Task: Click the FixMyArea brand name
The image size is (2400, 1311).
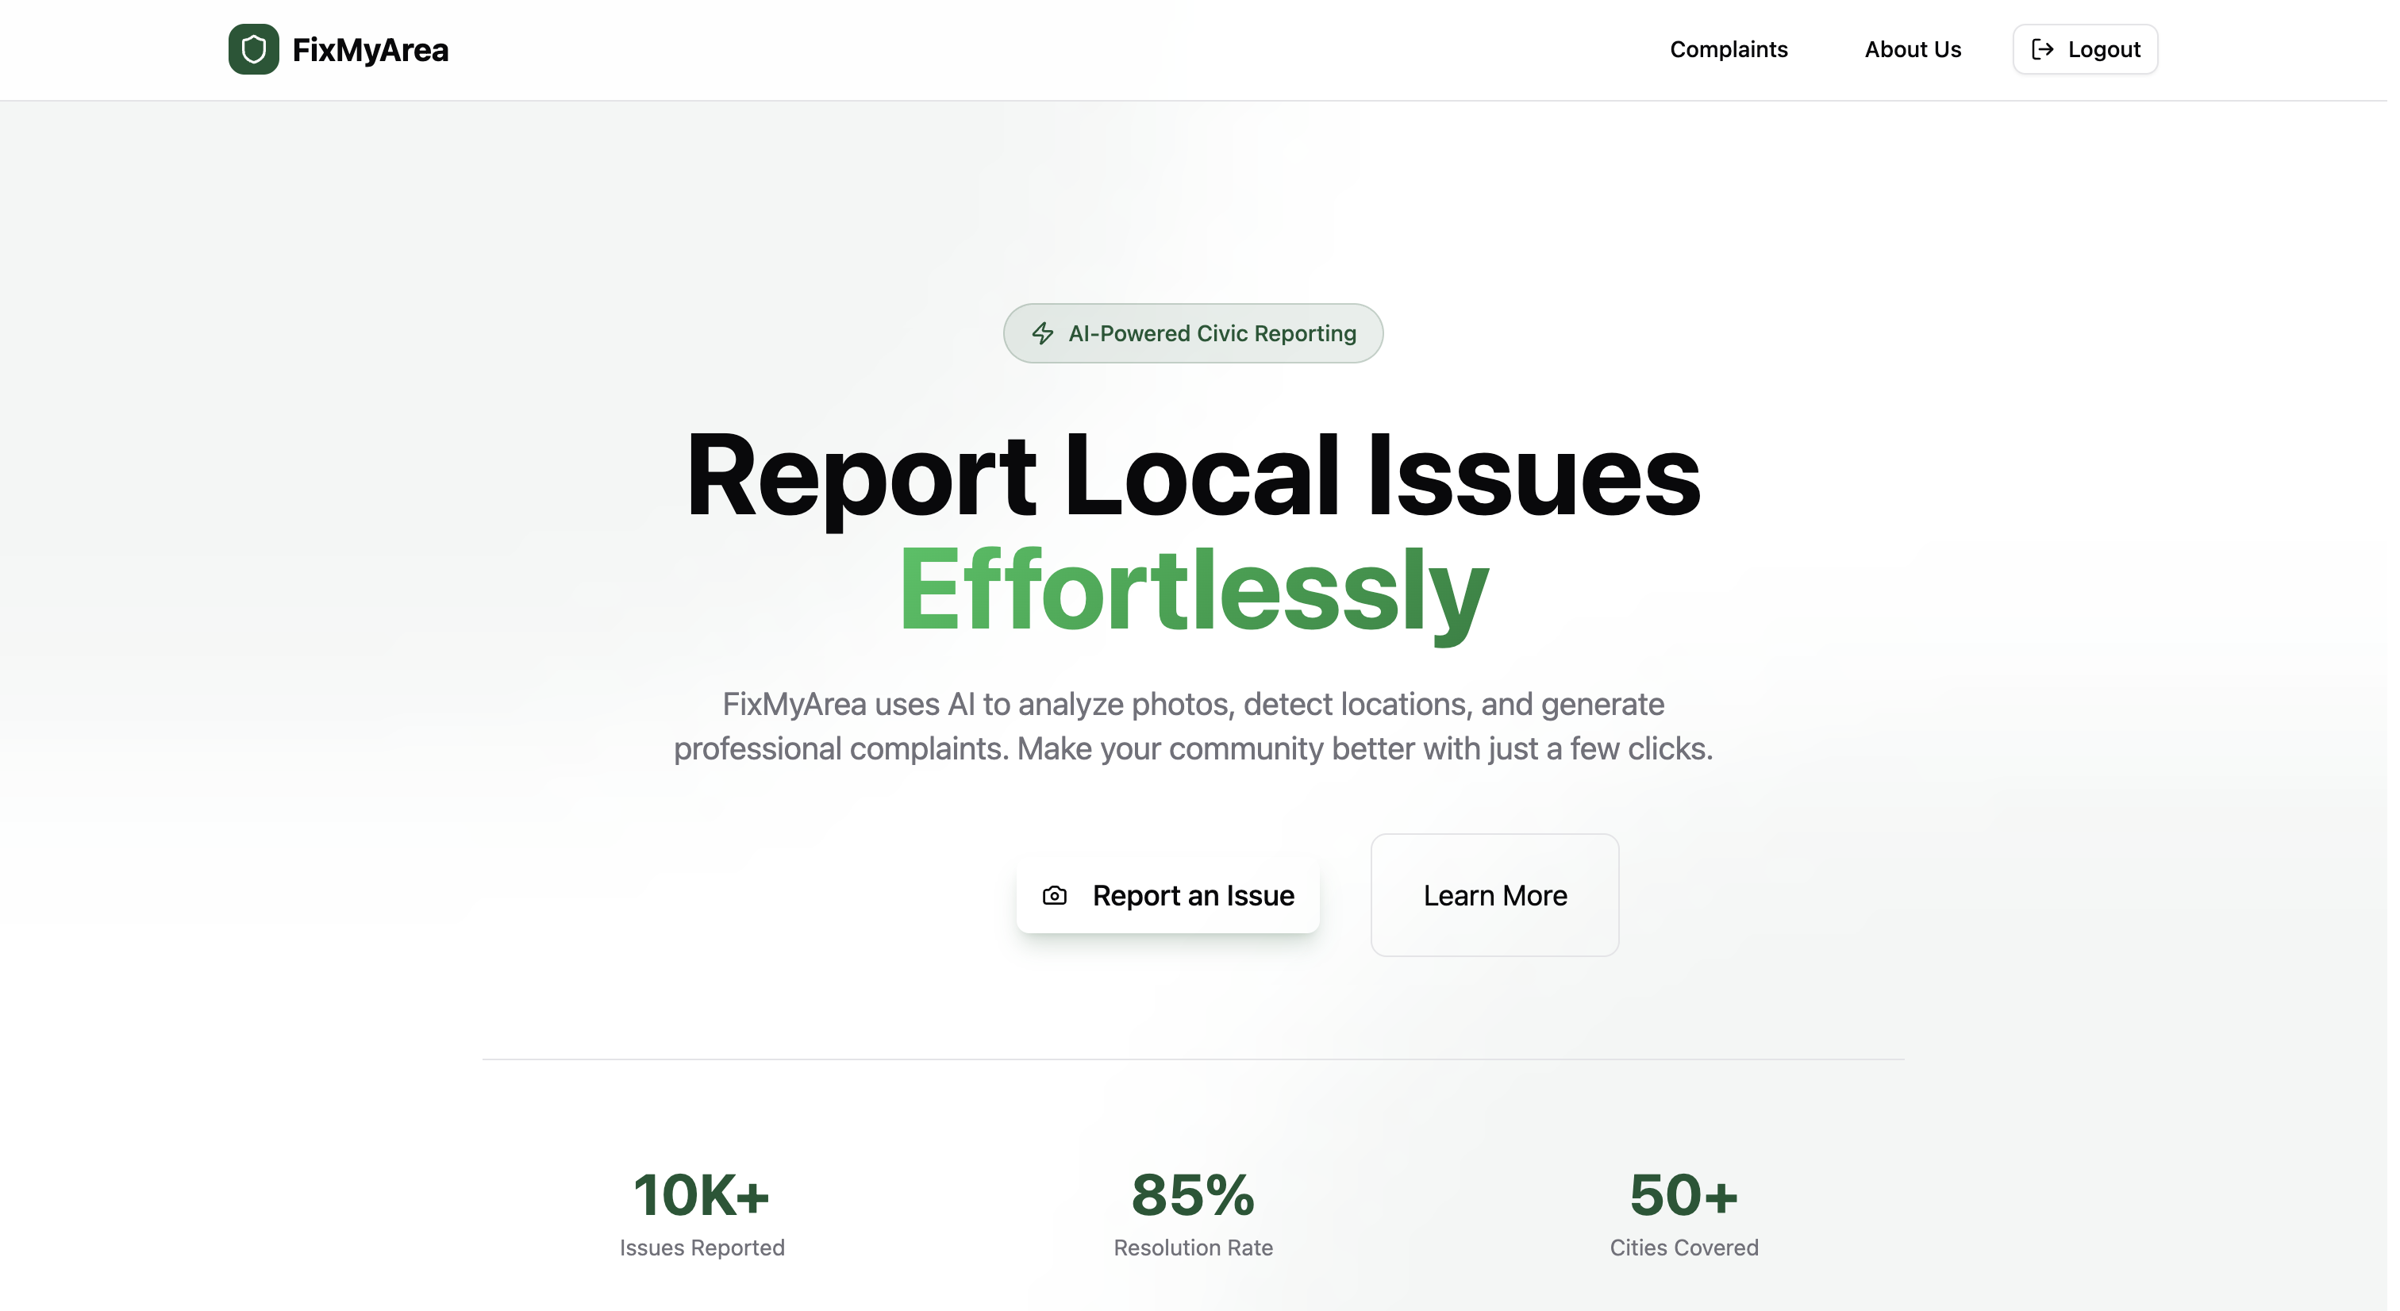Action: coord(370,49)
